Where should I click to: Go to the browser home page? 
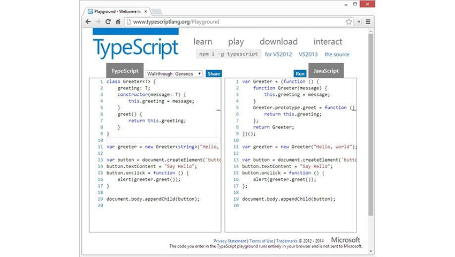[118, 22]
